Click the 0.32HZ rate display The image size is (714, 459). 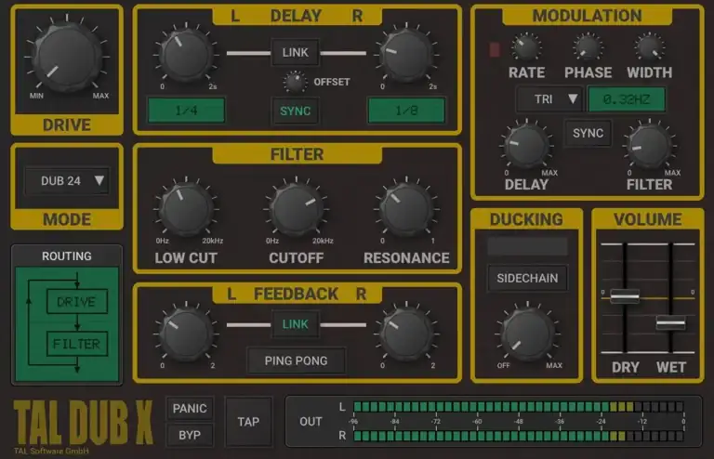627,99
